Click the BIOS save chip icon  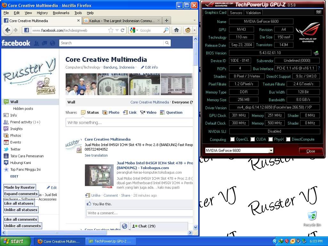pos(316,53)
